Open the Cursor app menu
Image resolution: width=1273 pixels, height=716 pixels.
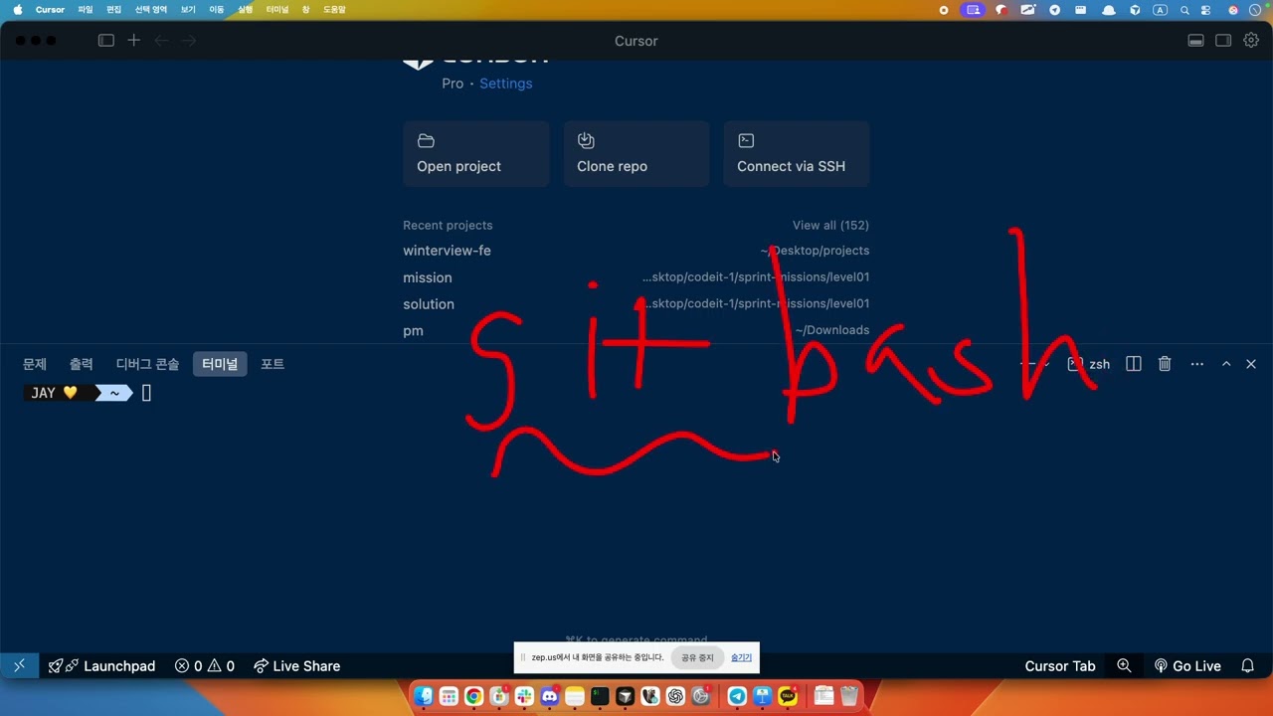[x=50, y=10]
